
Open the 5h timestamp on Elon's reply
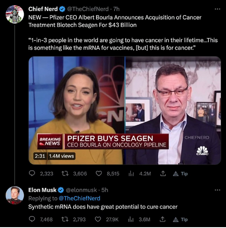click(x=105, y=190)
